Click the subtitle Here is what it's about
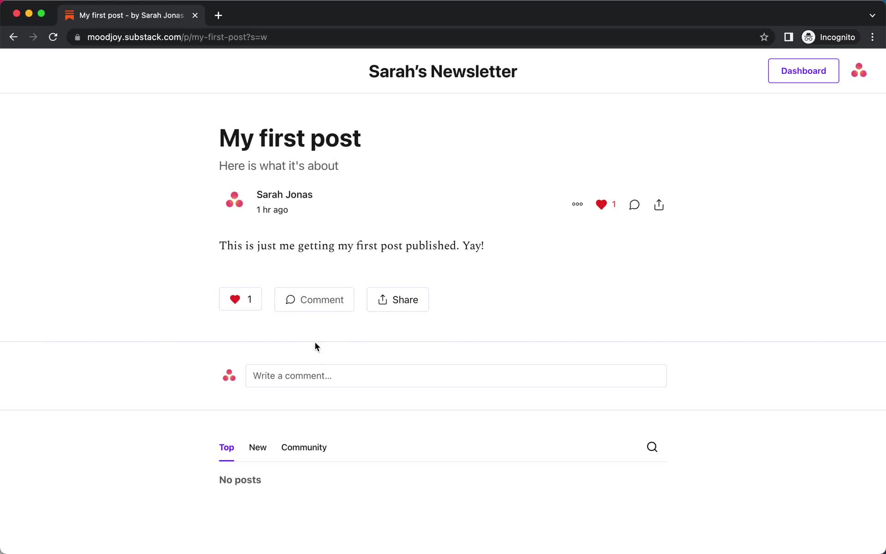The width and height of the screenshot is (886, 554). pyautogui.click(x=279, y=166)
